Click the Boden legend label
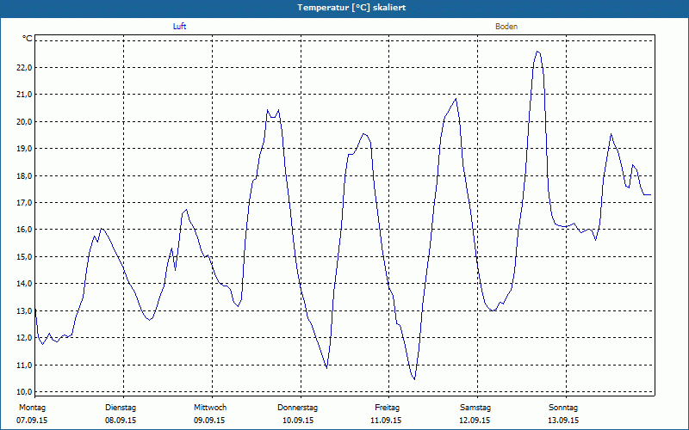The width and height of the screenshot is (689, 430). [x=506, y=27]
